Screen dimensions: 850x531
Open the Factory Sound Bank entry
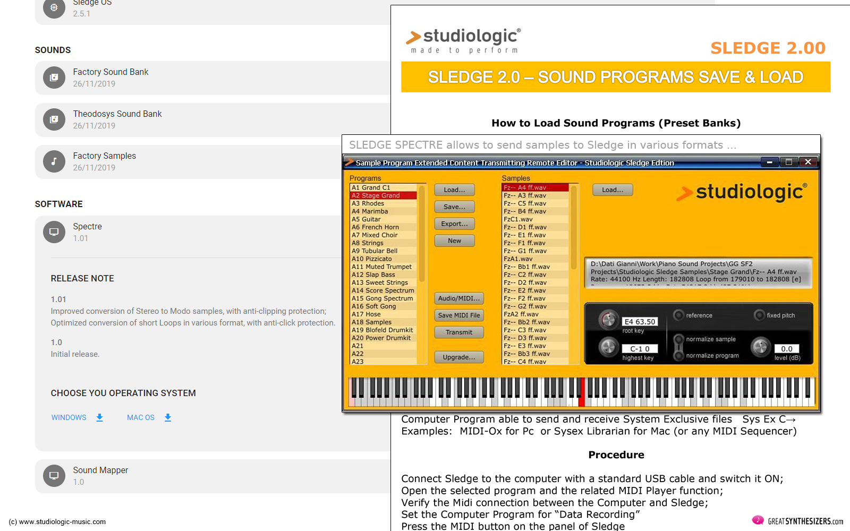[x=212, y=78]
